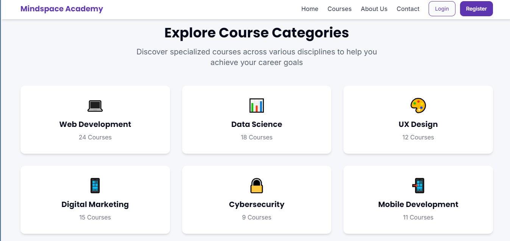The image size is (510, 241).
Task: Click the Mindspace Academy logo text
Action: tap(62, 9)
